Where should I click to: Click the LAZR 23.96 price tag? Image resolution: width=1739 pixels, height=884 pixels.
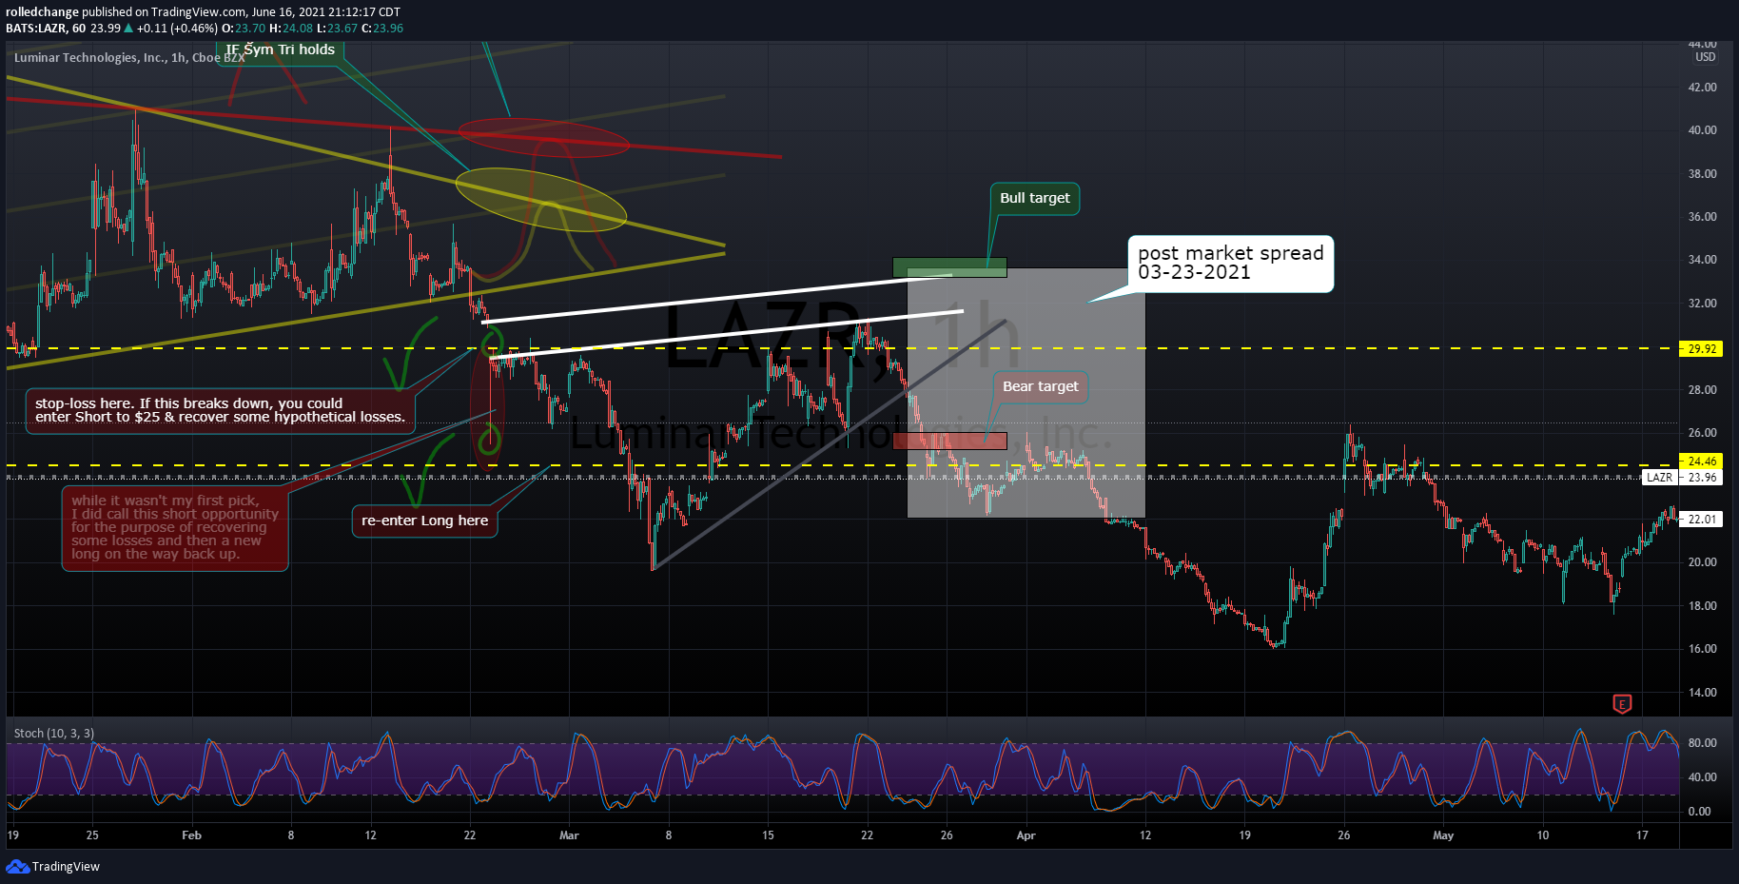pos(1682,478)
